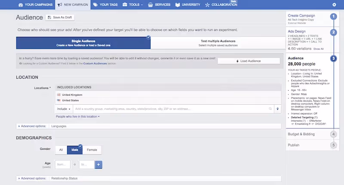The height and width of the screenshot is (185, 344).
Task: Open the Collaboration beta menu item
Action: [221, 5]
